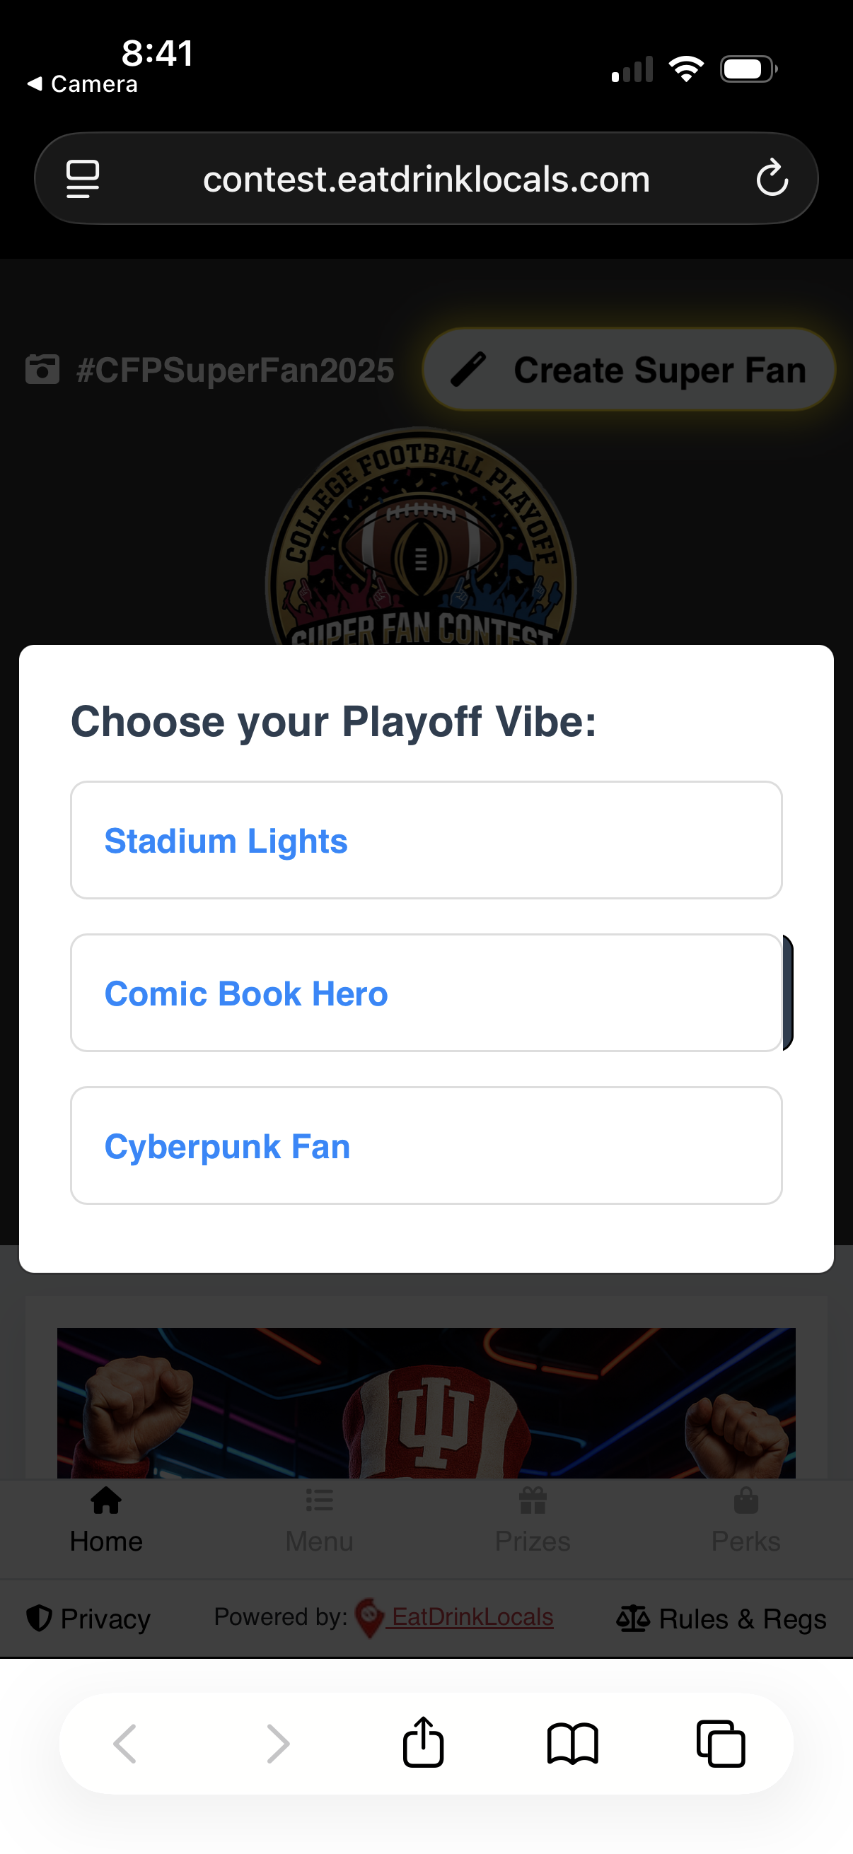Image resolution: width=853 pixels, height=1854 pixels.
Task: Select the Stadium Lights vibe
Action: click(426, 840)
